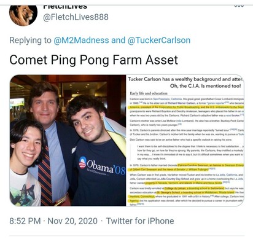The height and width of the screenshot is (239, 253).
Task: Open the 'Twitter for iPhone' source link
Action: [140, 221]
